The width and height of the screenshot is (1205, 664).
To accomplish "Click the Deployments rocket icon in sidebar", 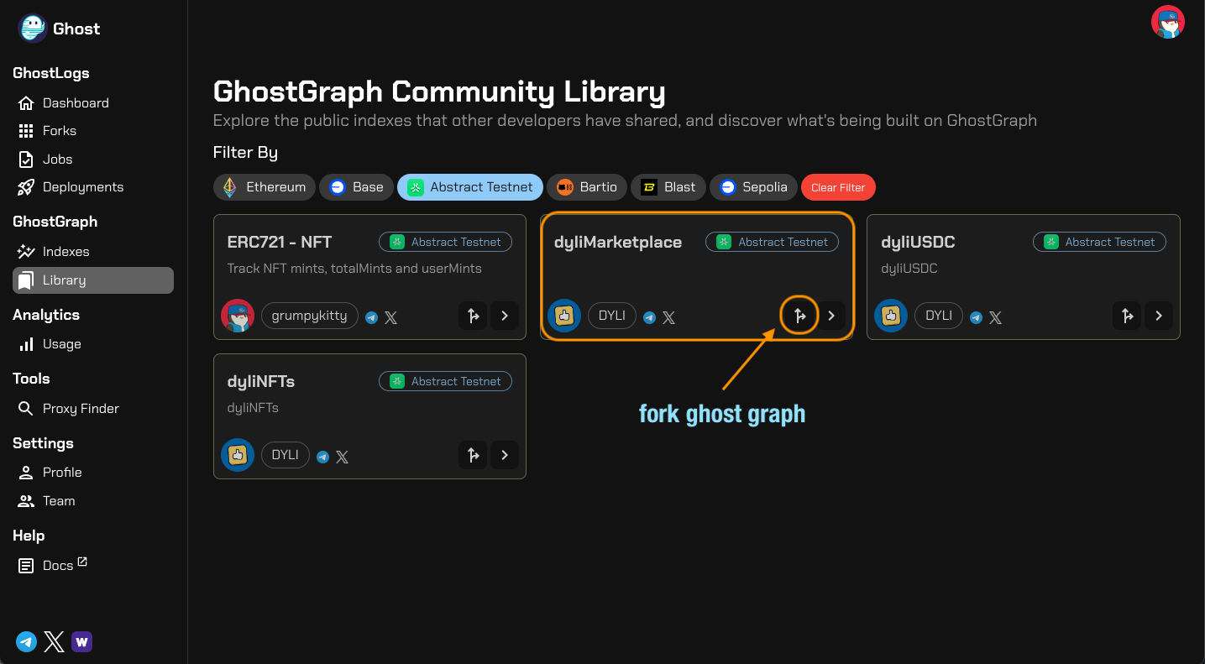I will click(x=27, y=186).
